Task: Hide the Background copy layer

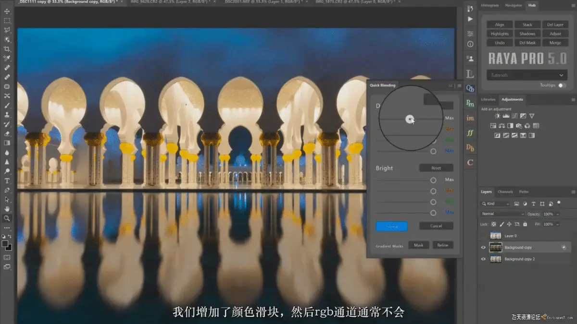Action: [x=483, y=247]
